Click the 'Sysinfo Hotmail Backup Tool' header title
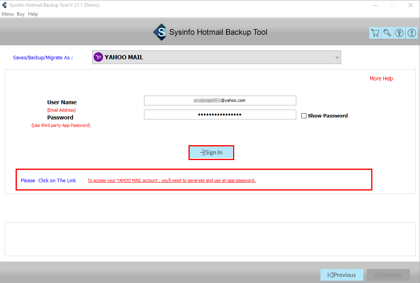420x283 pixels. click(x=218, y=32)
